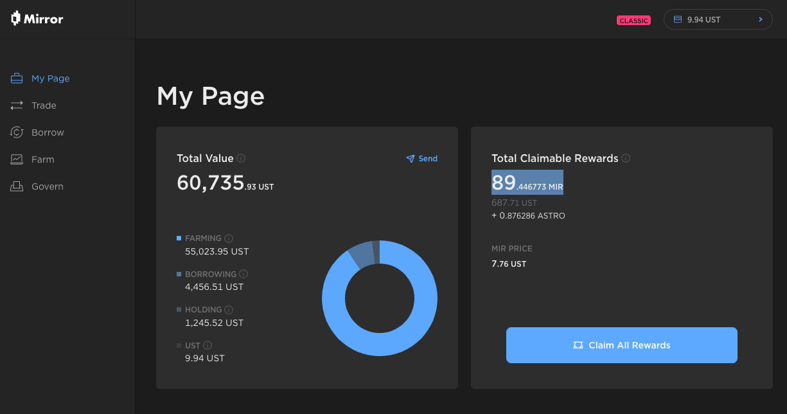Open info icon beside BORROWING label
Image resolution: width=787 pixels, height=414 pixels.
coord(243,274)
